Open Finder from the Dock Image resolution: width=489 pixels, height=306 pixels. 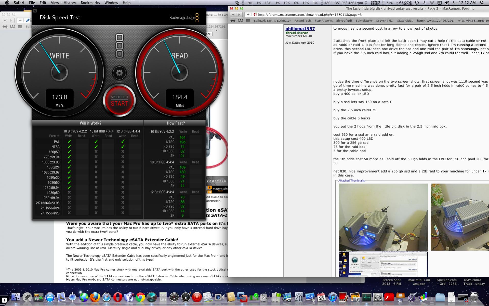(x=16, y=297)
